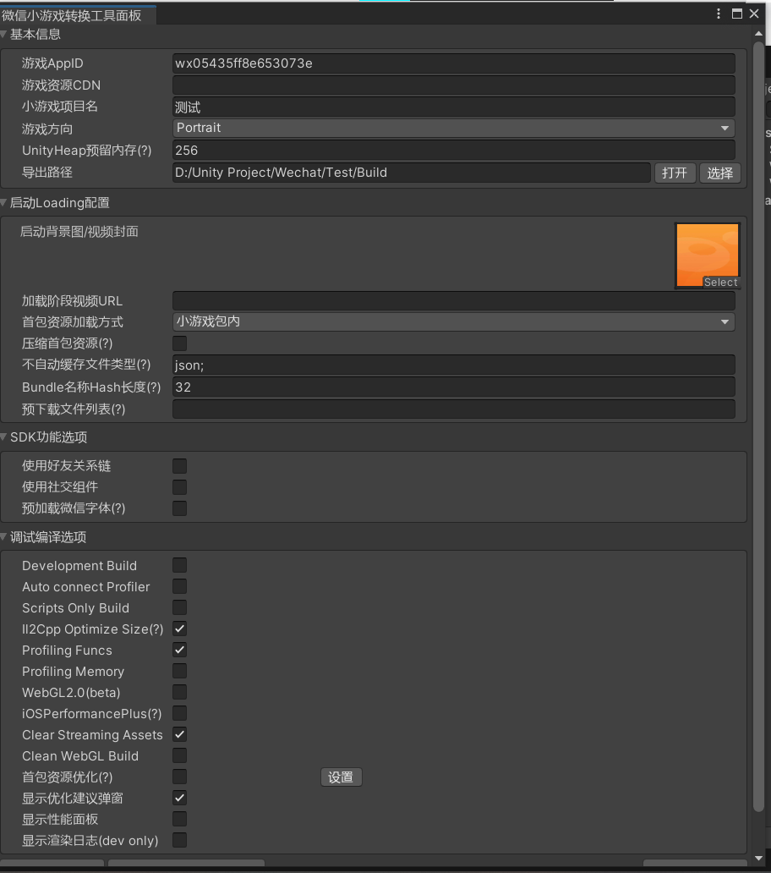The height and width of the screenshot is (873, 771).
Task: Open the 首包资源加载方式 dropdown
Action: click(453, 321)
